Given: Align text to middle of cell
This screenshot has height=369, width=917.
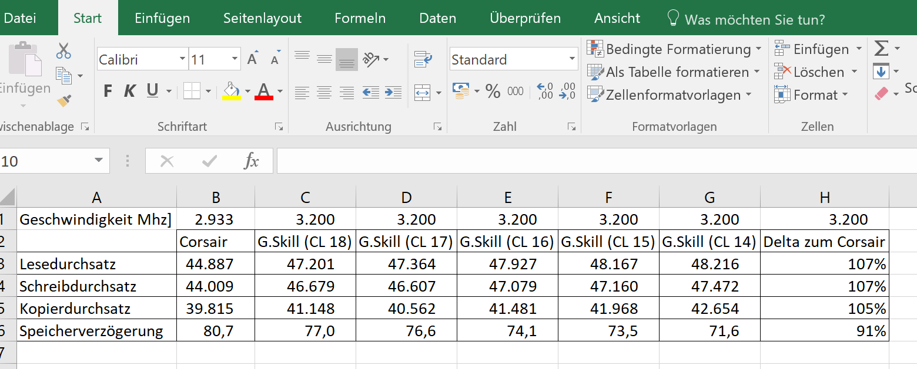Looking at the screenshot, I should click(x=324, y=59).
